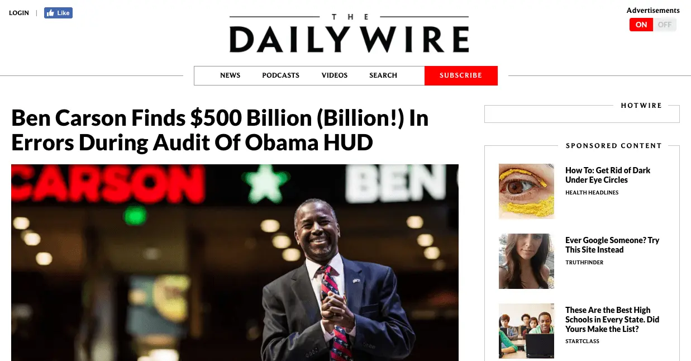Turn advertisements ON
Viewport: 691px width, 361px height.
pyautogui.click(x=641, y=25)
